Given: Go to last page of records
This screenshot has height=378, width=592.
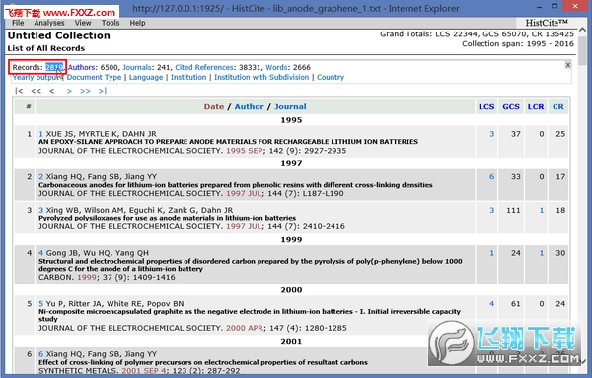Looking at the screenshot, I should coord(103,91).
